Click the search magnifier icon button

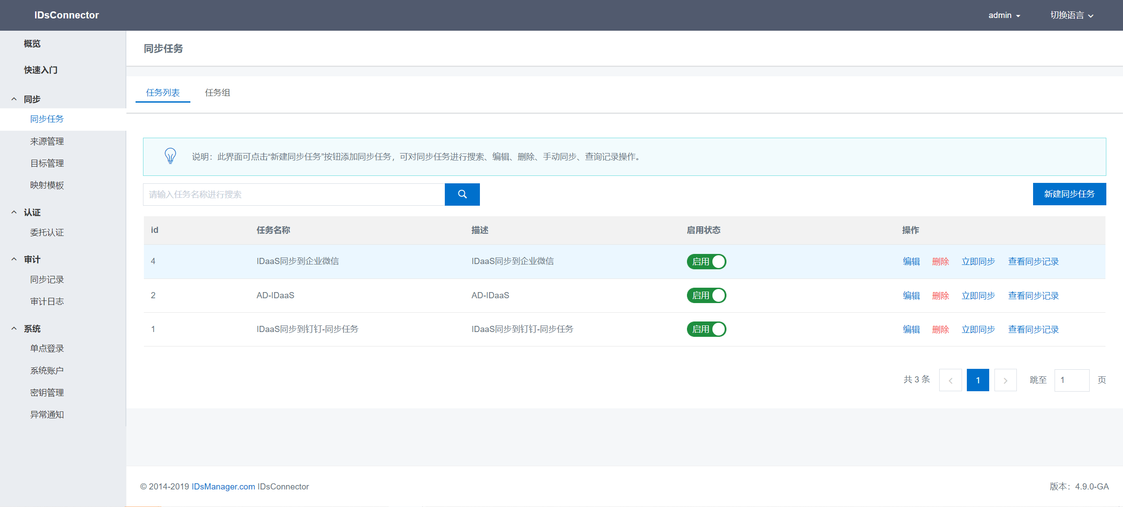[462, 194]
